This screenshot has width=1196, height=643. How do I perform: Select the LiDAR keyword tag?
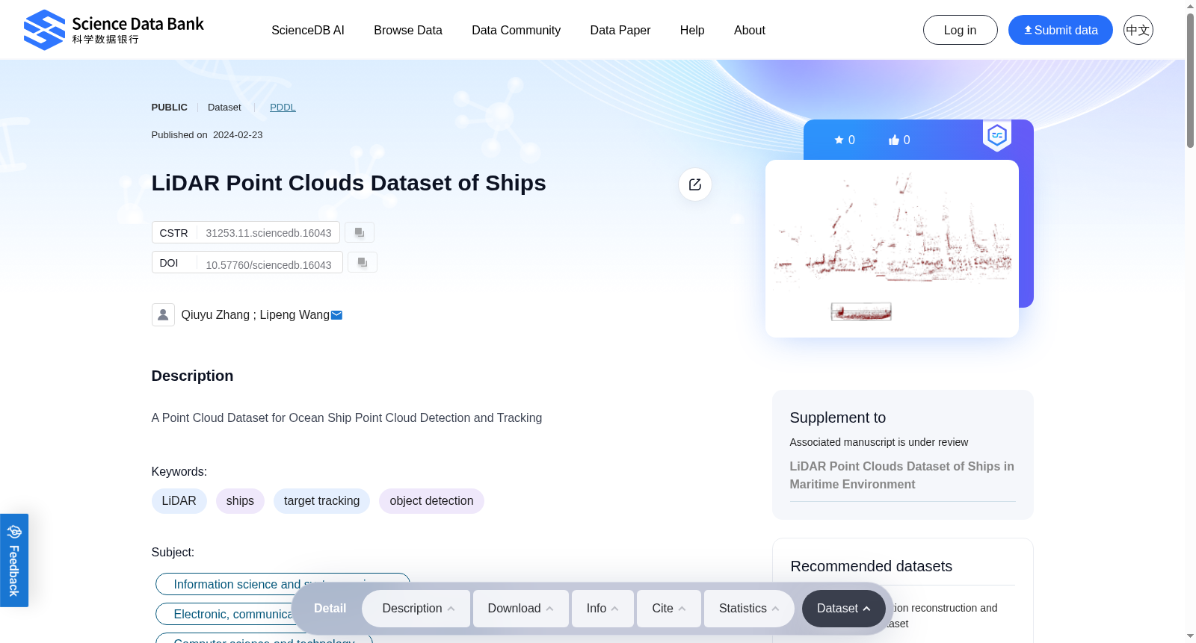pos(179,501)
